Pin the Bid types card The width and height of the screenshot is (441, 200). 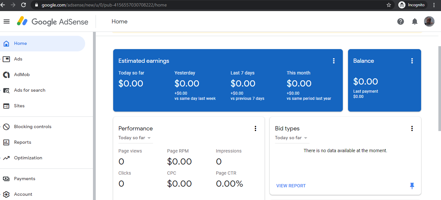pos(412,186)
